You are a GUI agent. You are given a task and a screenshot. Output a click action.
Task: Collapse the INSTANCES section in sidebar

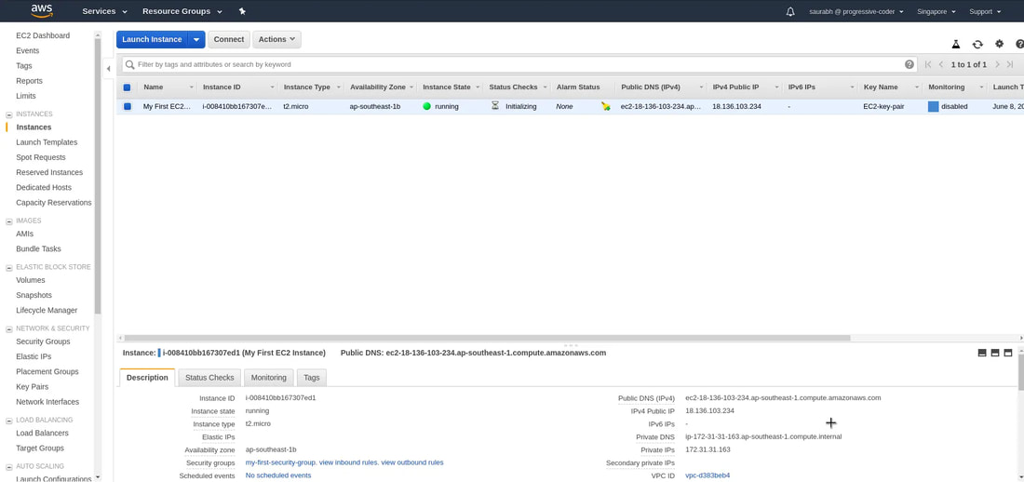(9, 114)
